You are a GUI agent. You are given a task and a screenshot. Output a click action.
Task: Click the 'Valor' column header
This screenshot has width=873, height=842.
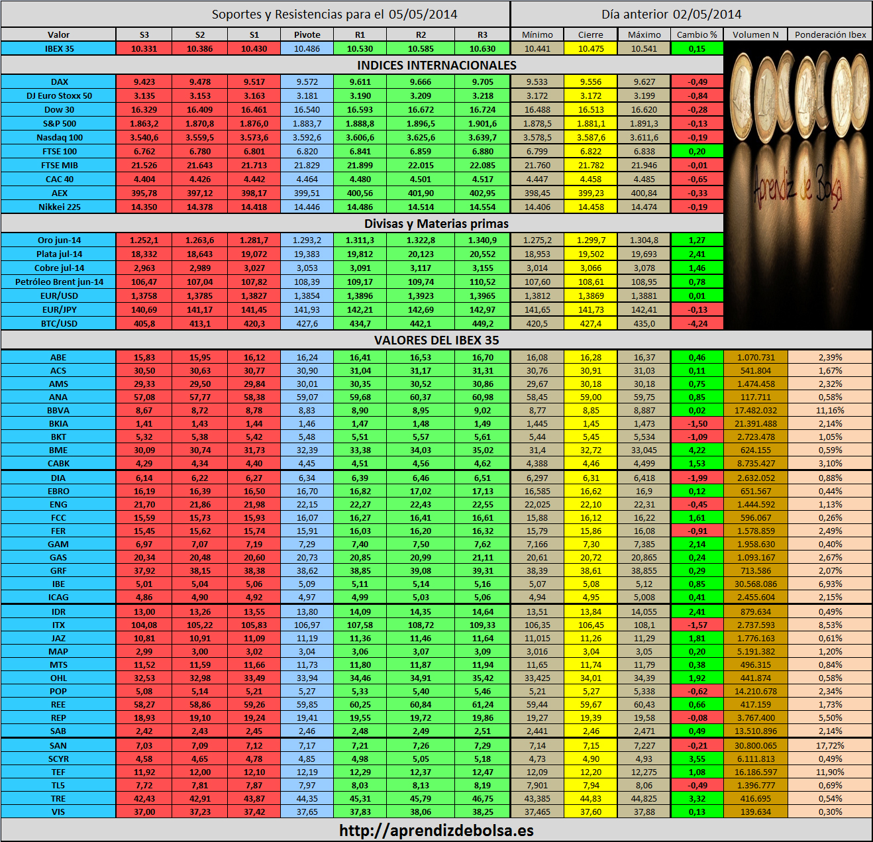pyautogui.click(x=58, y=34)
